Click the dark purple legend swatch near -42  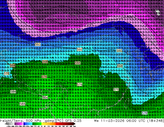[x=15, y=124]
